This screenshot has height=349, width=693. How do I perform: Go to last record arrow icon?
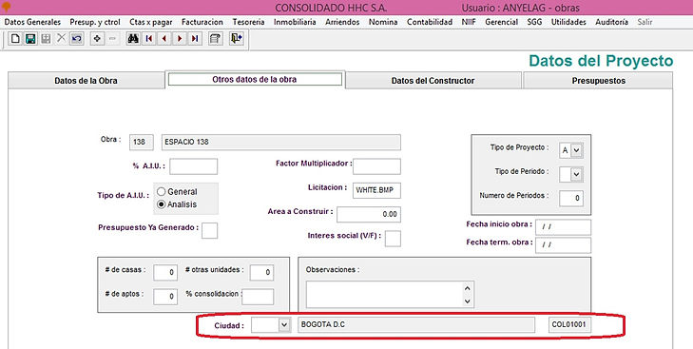[x=195, y=38]
